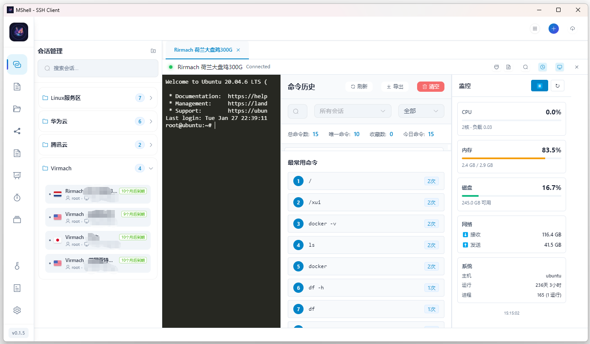Open the timer icon in sidebar
This screenshot has height=344, width=590.
17,198
